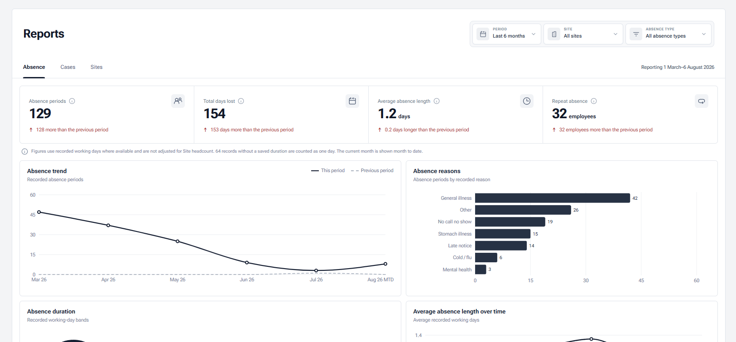
Task: Click the 1.2 days average value
Action: tap(394, 114)
